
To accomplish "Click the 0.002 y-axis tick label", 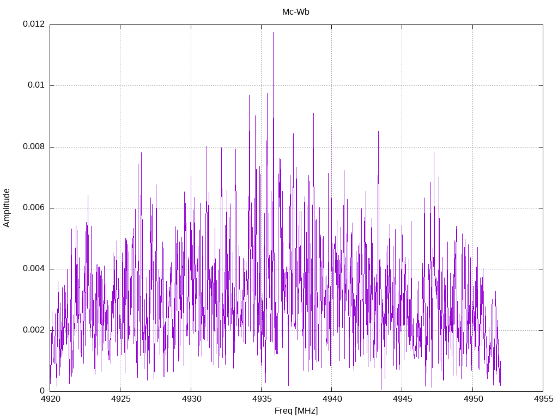I will click(x=34, y=330).
